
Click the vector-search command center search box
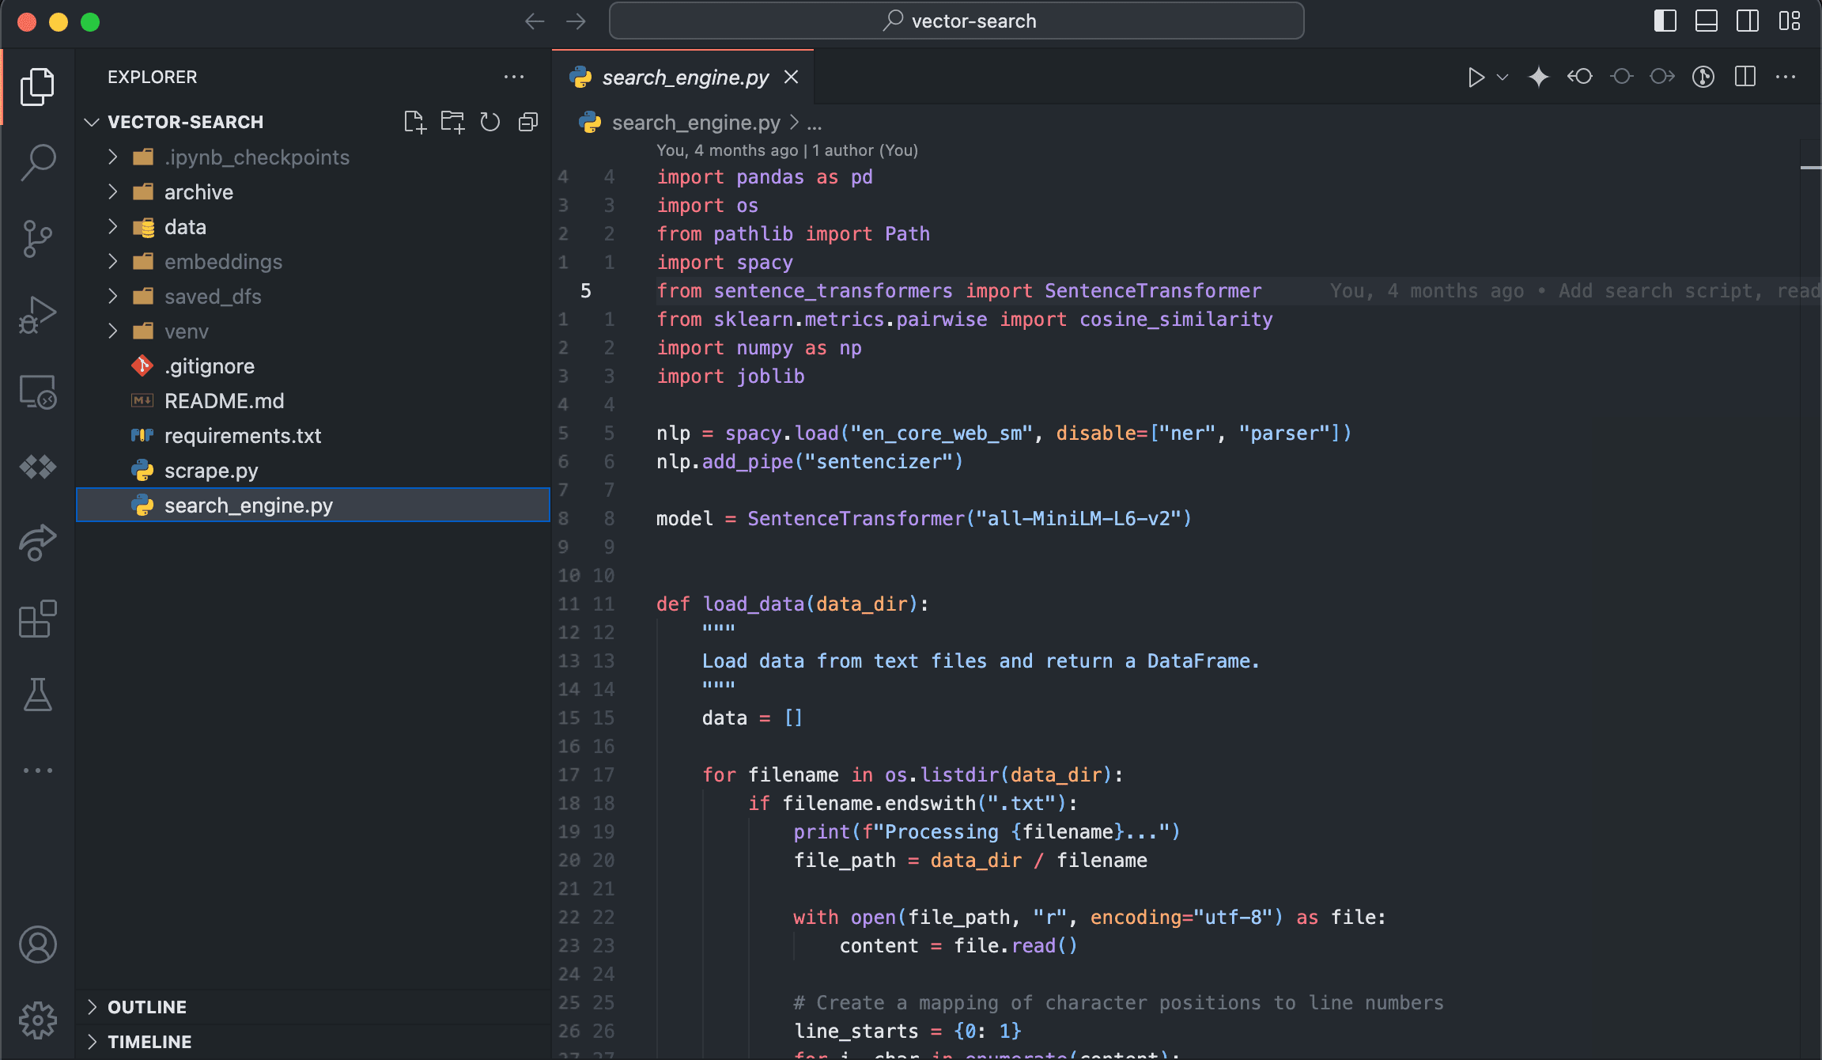click(957, 21)
